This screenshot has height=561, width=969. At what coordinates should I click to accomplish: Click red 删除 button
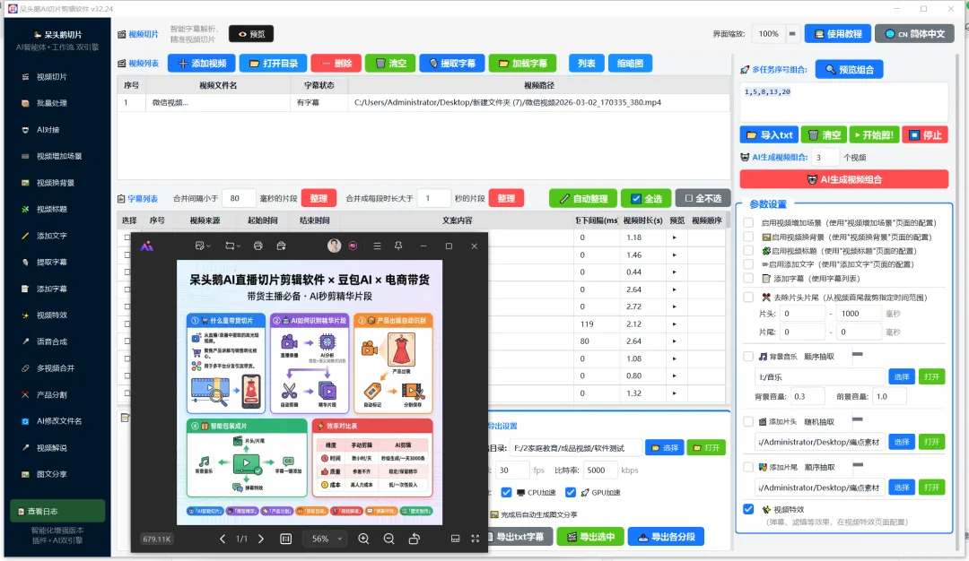336,63
